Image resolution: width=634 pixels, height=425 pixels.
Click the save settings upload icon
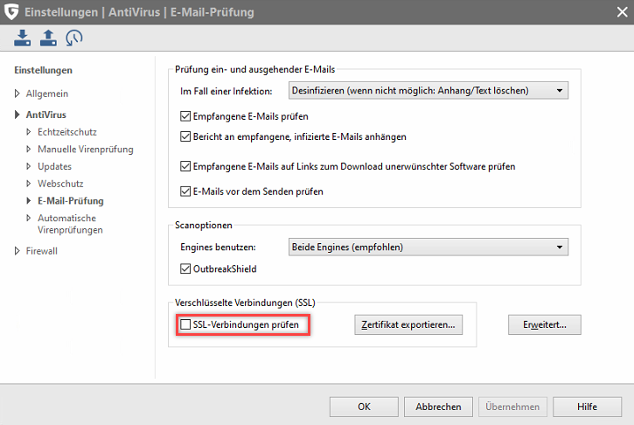(48, 38)
